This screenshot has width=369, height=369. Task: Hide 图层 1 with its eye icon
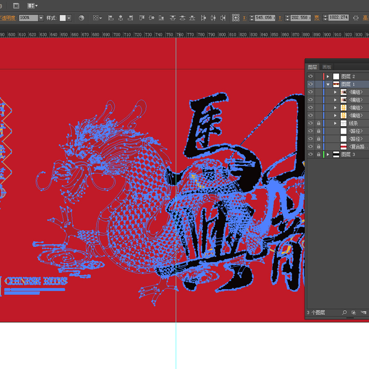[310, 84]
